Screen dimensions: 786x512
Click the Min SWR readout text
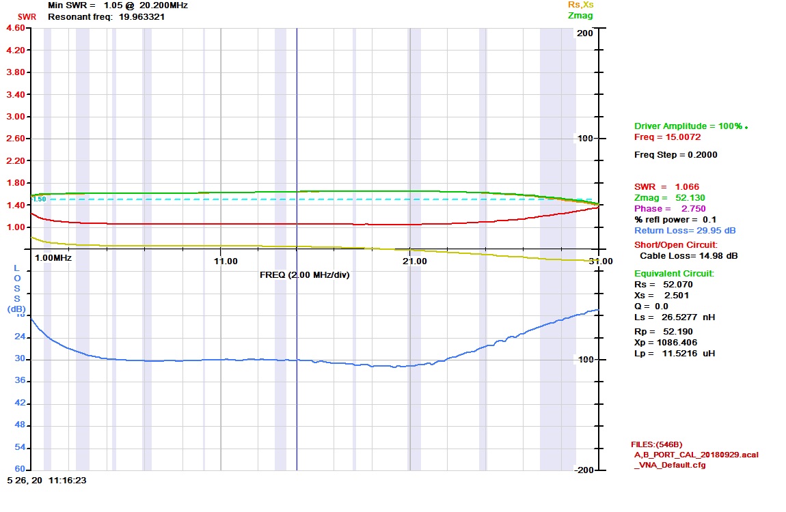click(118, 5)
